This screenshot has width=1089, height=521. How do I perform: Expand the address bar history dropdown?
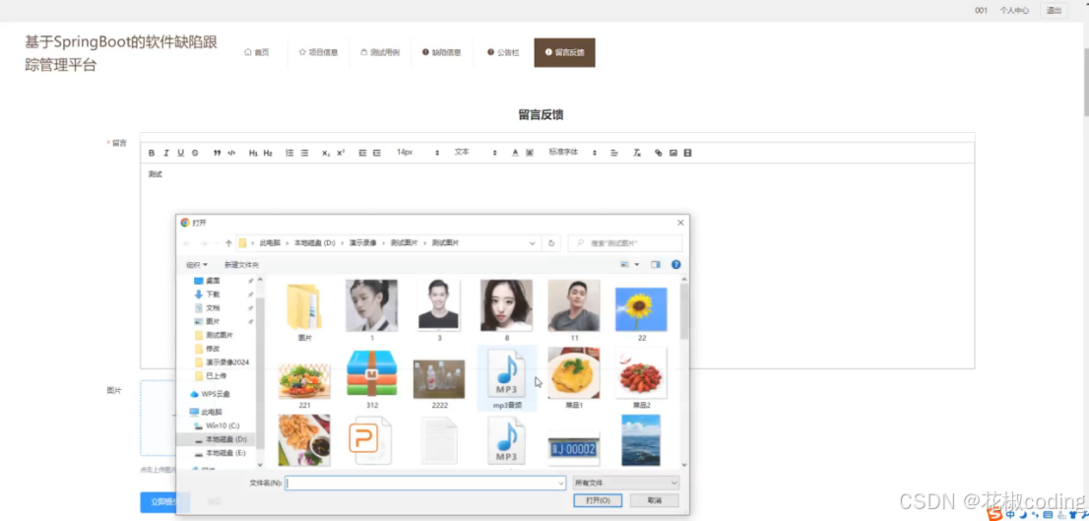[x=532, y=243]
